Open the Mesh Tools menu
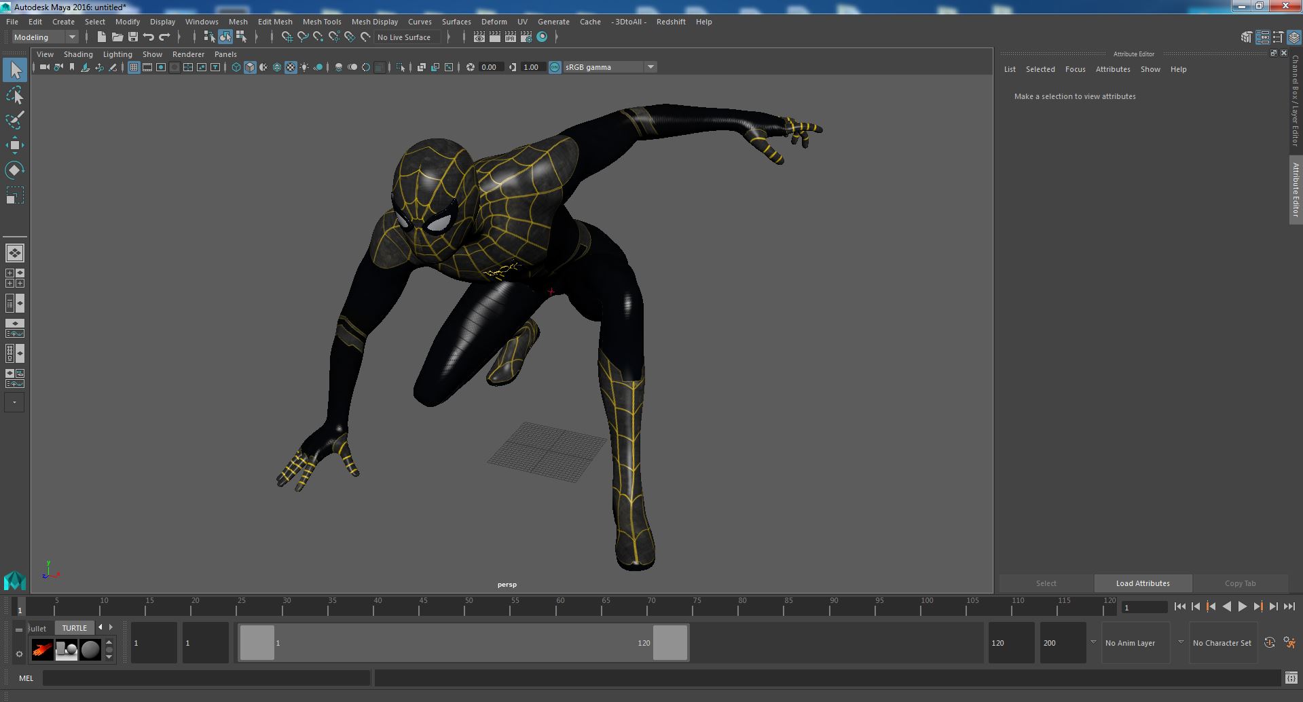 pos(322,22)
